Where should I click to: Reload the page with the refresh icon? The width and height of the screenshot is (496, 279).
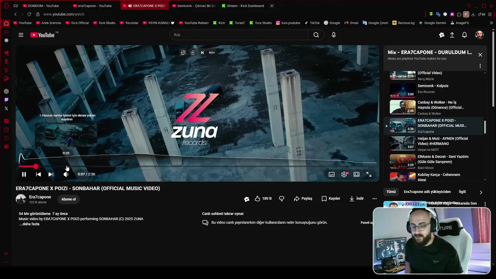click(x=29, y=14)
